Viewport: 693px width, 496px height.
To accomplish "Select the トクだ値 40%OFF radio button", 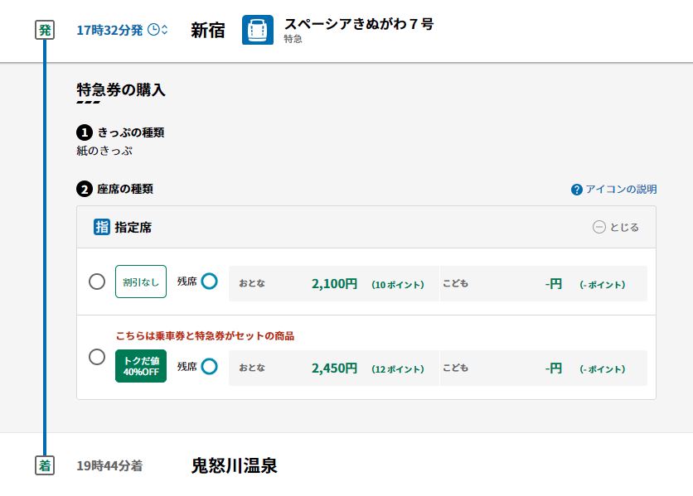I will pyautogui.click(x=97, y=357).
